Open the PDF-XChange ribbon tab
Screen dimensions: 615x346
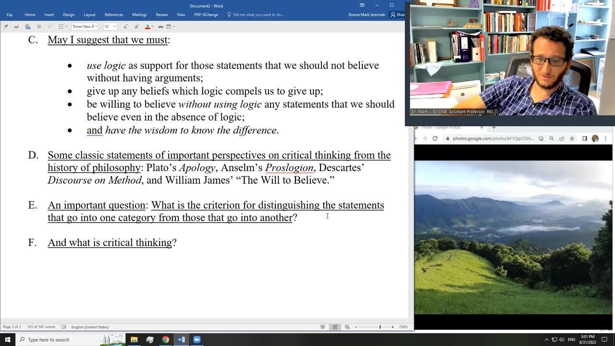tap(206, 14)
